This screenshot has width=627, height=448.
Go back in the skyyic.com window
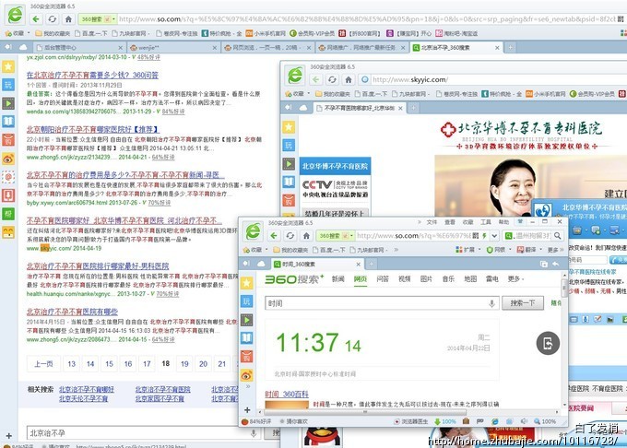pos(316,79)
